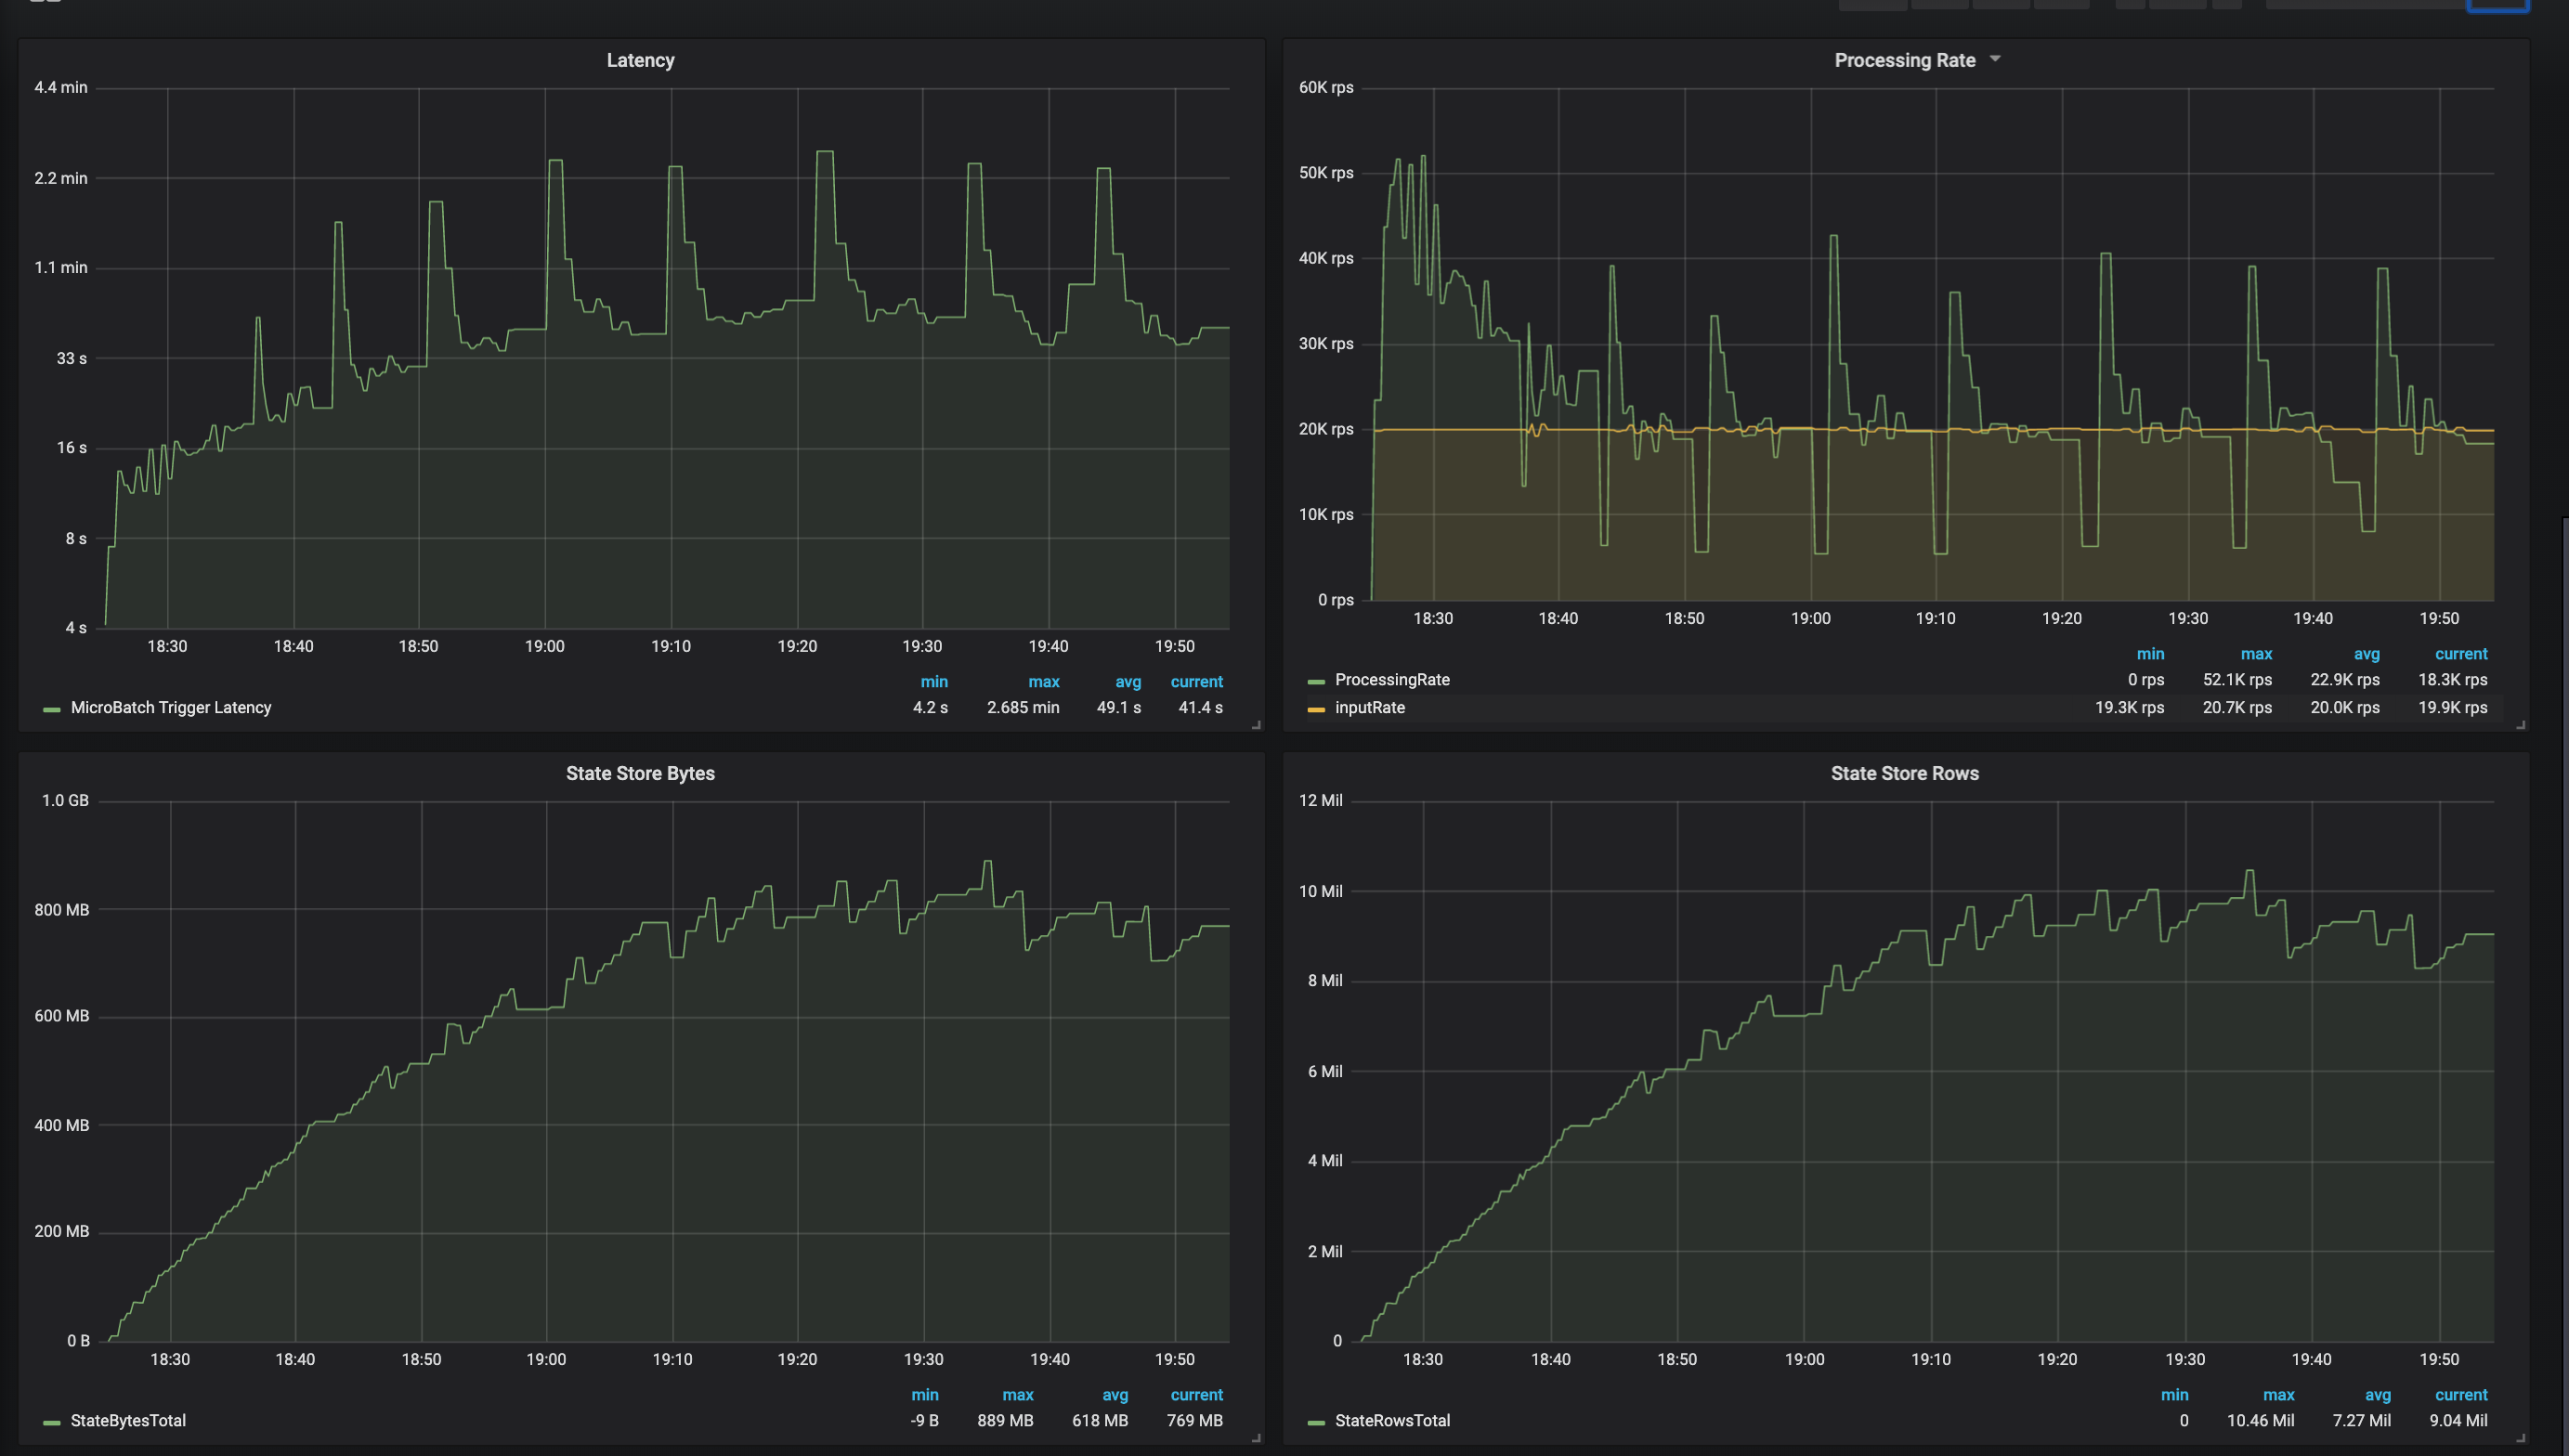Click the State Store Rows resize handle

[2521, 1438]
